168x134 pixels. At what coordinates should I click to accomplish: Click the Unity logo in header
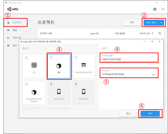tap(13, 9)
